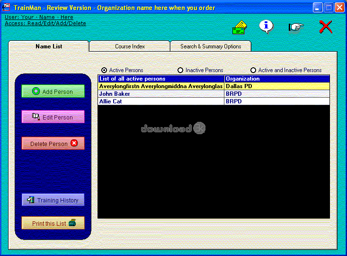Open Training History
Image resolution: width=347 pixels, height=256 pixels.
coord(53,200)
